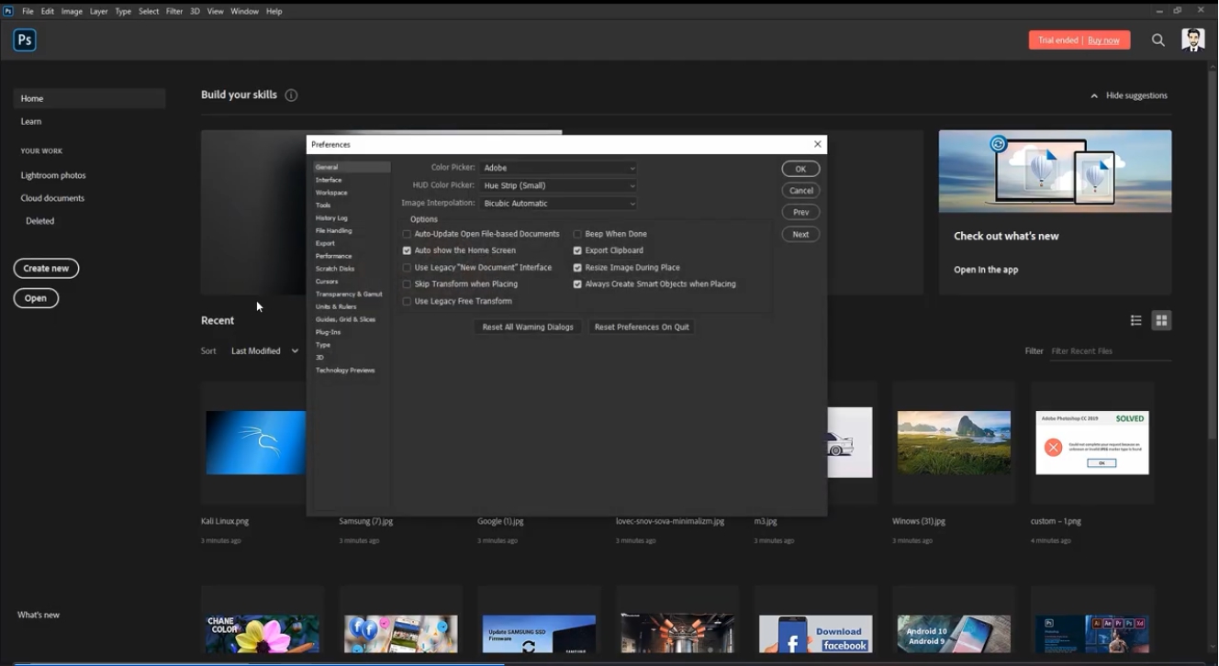
Task: Uncheck Auto show the Home Screen
Action: (407, 250)
